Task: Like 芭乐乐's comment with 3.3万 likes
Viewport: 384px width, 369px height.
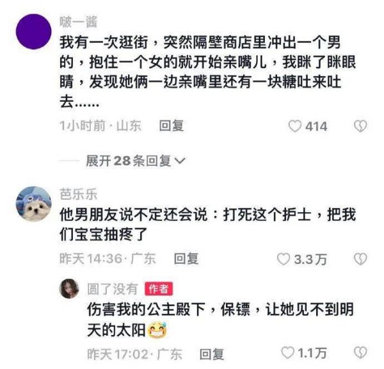Action: point(284,259)
